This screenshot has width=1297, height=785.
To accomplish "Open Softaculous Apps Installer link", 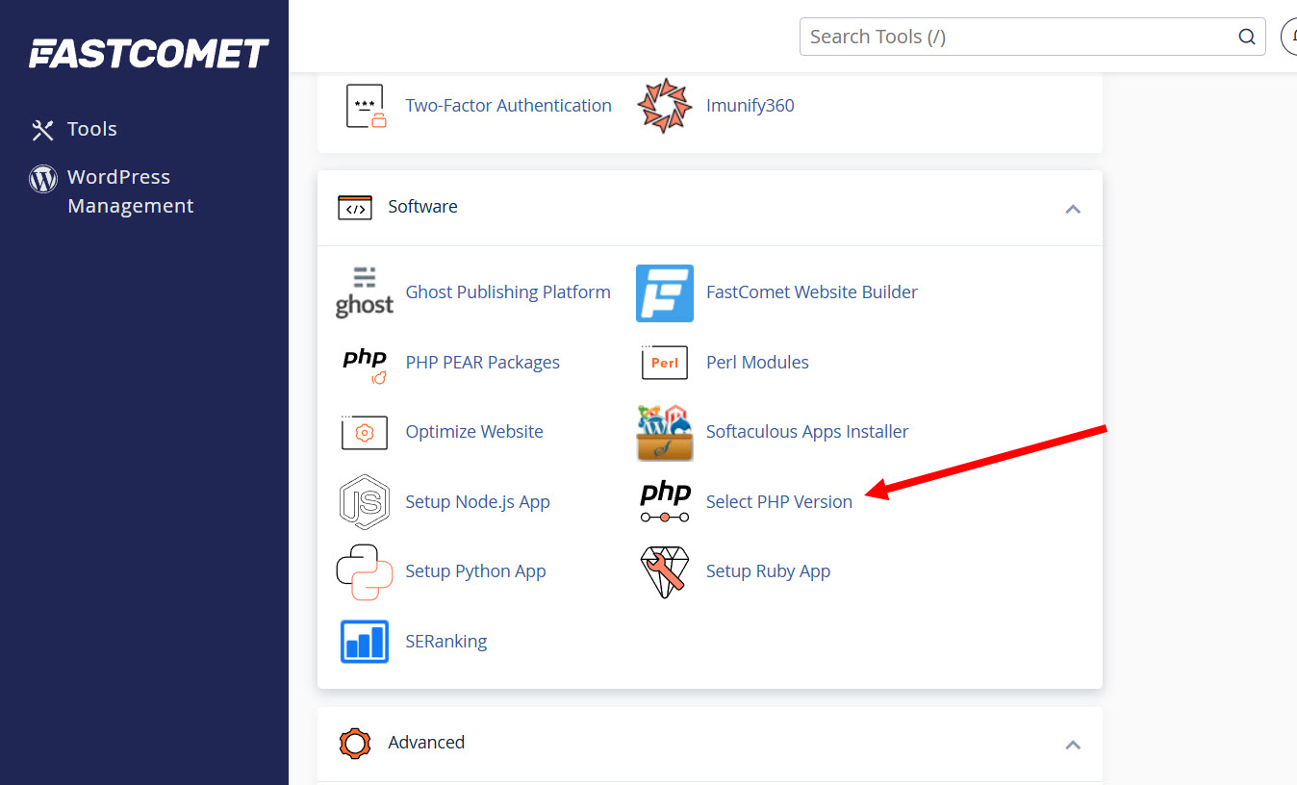I will (807, 432).
